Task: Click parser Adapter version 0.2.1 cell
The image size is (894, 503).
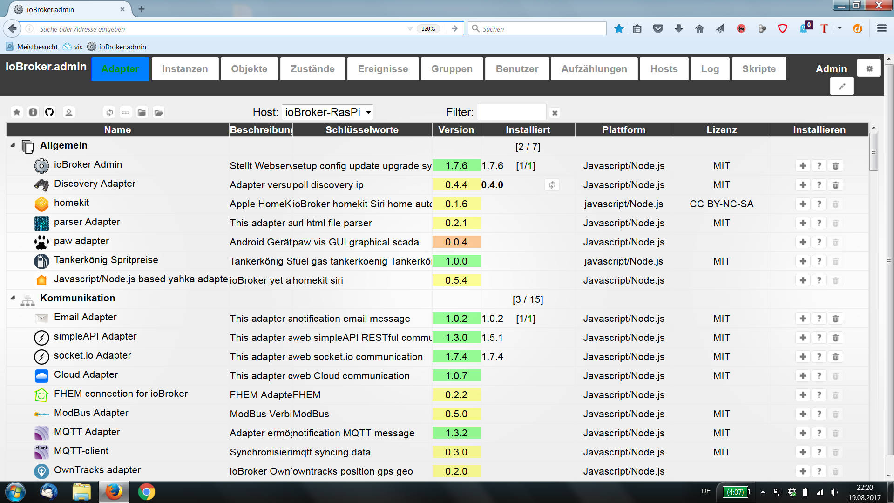Action: [456, 223]
